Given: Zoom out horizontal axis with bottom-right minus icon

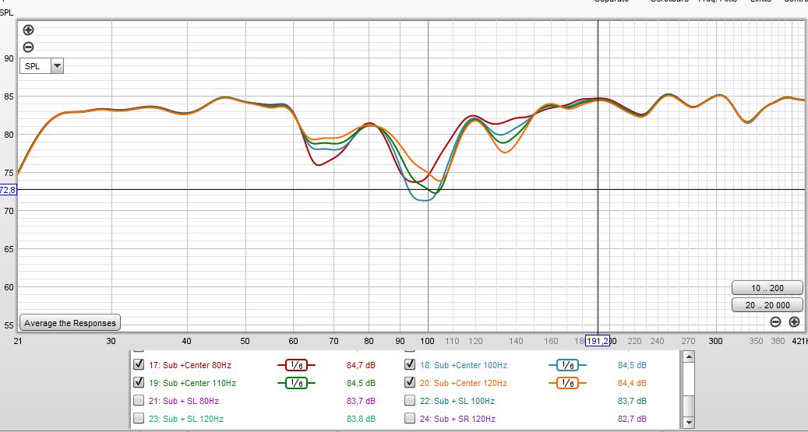Looking at the screenshot, I should tap(775, 321).
